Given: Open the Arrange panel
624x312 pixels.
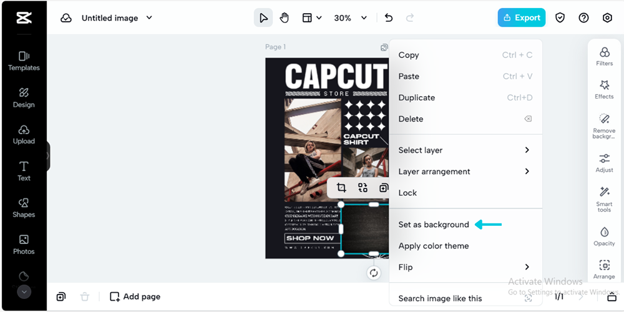Looking at the screenshot, I should pyautogui.click(x=604, y=270).
